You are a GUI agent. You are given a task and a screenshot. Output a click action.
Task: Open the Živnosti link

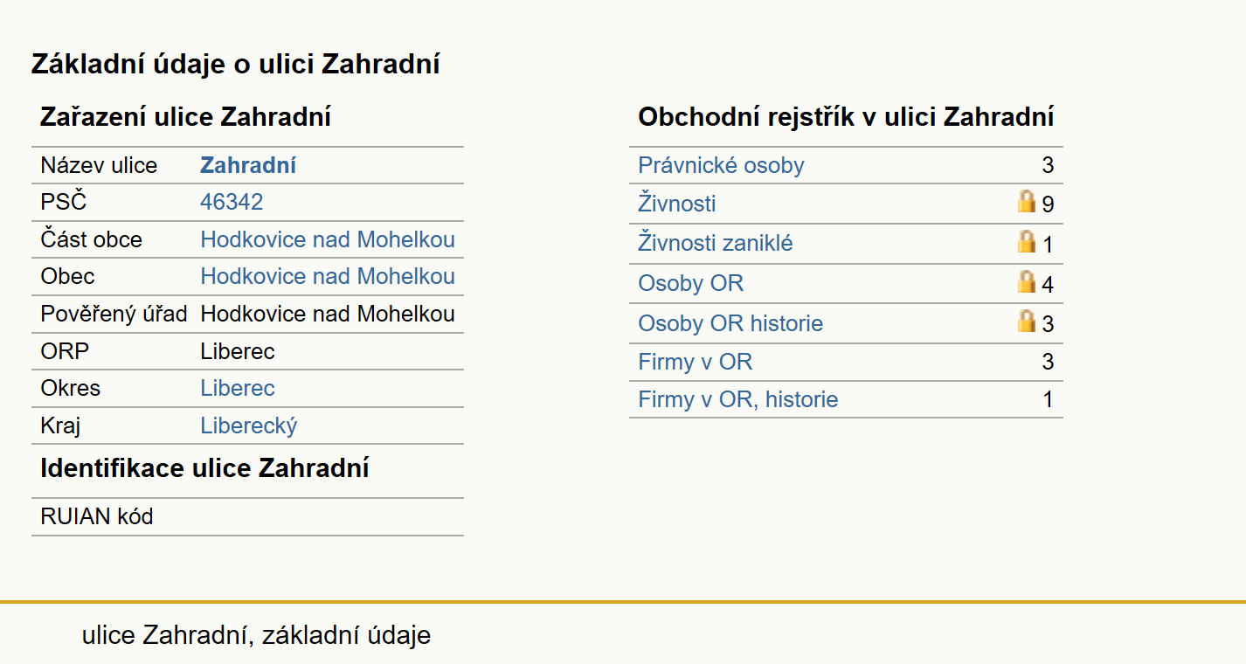coord(677,204)
